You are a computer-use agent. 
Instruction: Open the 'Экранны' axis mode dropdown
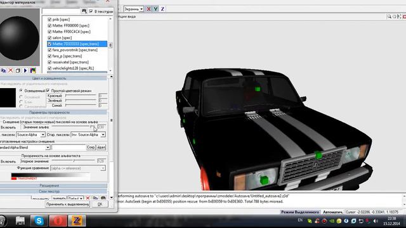[134, 9]
